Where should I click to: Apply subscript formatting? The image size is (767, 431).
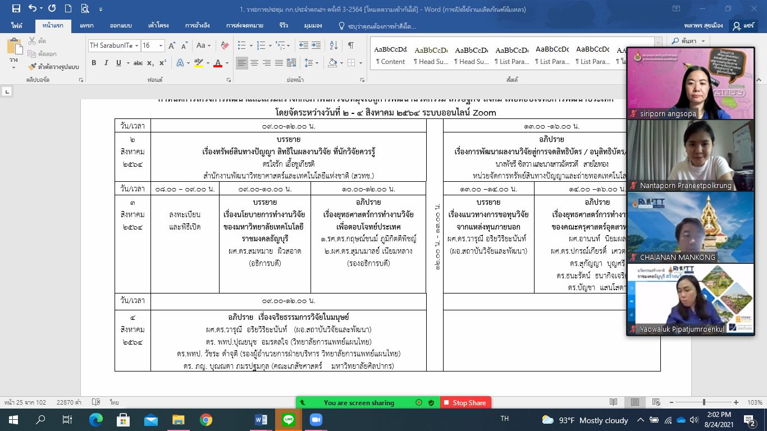[150, 63]
